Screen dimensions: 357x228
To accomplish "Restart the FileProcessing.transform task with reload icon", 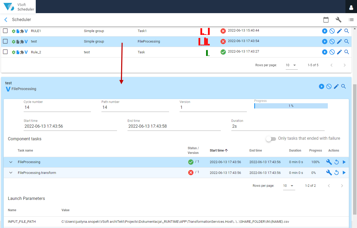I will point(336,173).
